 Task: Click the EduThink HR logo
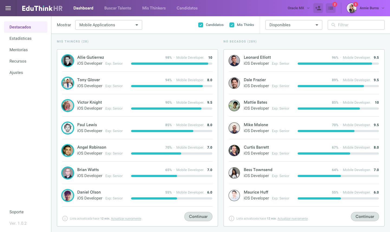click(x=42, y=8)
